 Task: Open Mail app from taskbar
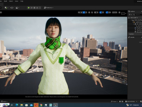click(31, 105)
